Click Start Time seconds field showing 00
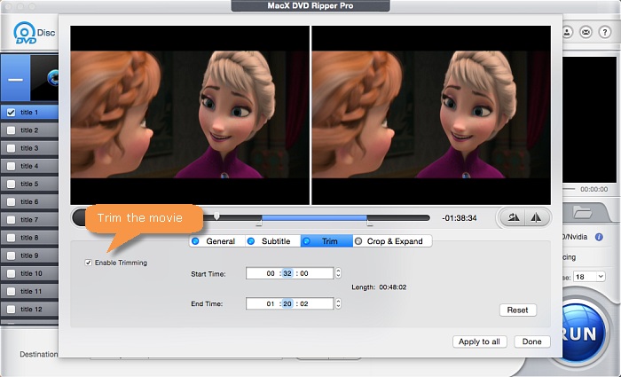The width and height of the screenshot is (621, 377). (x=304, y=273)
